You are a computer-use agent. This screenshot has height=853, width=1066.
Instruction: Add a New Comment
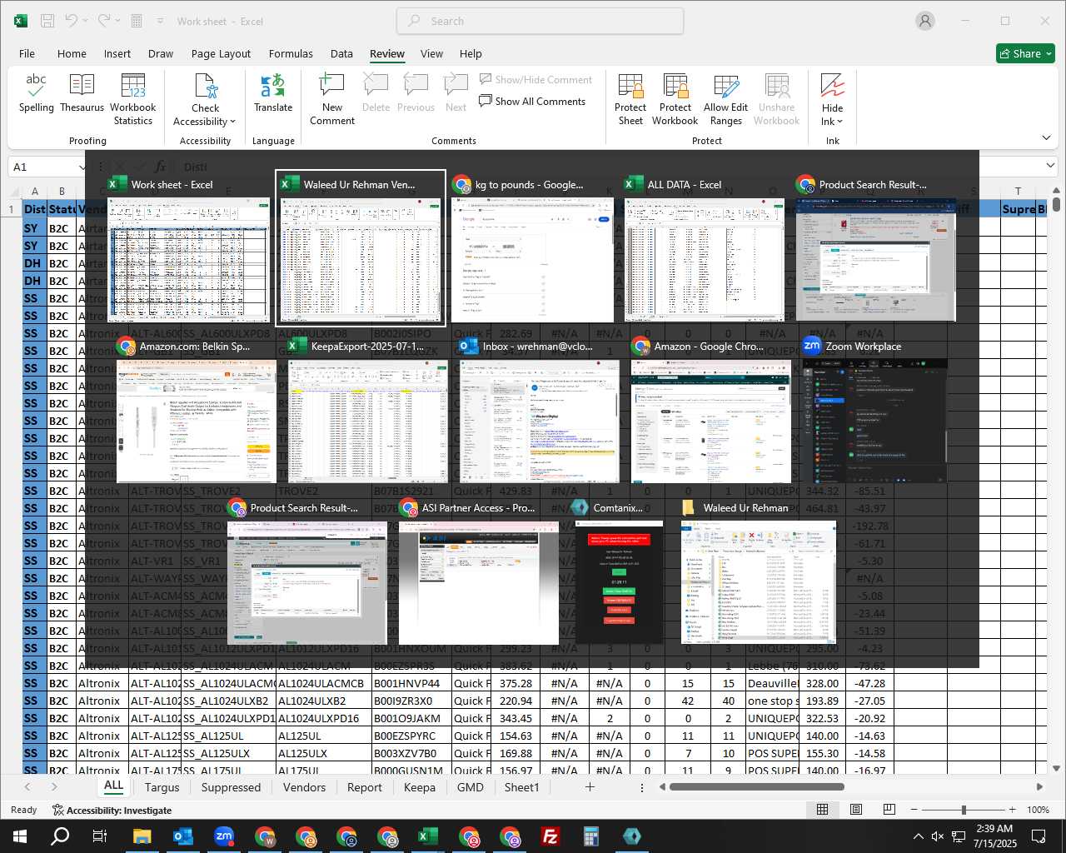(x=332, y=99)
